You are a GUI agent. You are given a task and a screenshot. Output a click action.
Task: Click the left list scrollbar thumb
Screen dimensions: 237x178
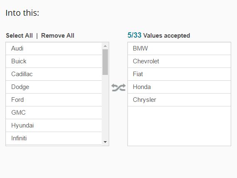click(105, 62)
